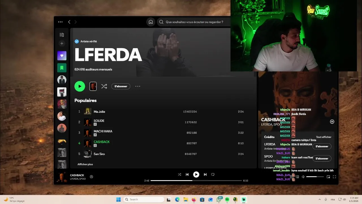Open the weather widget showing 13°C
This screenshot has height=204, width=362.
(14, 199)
